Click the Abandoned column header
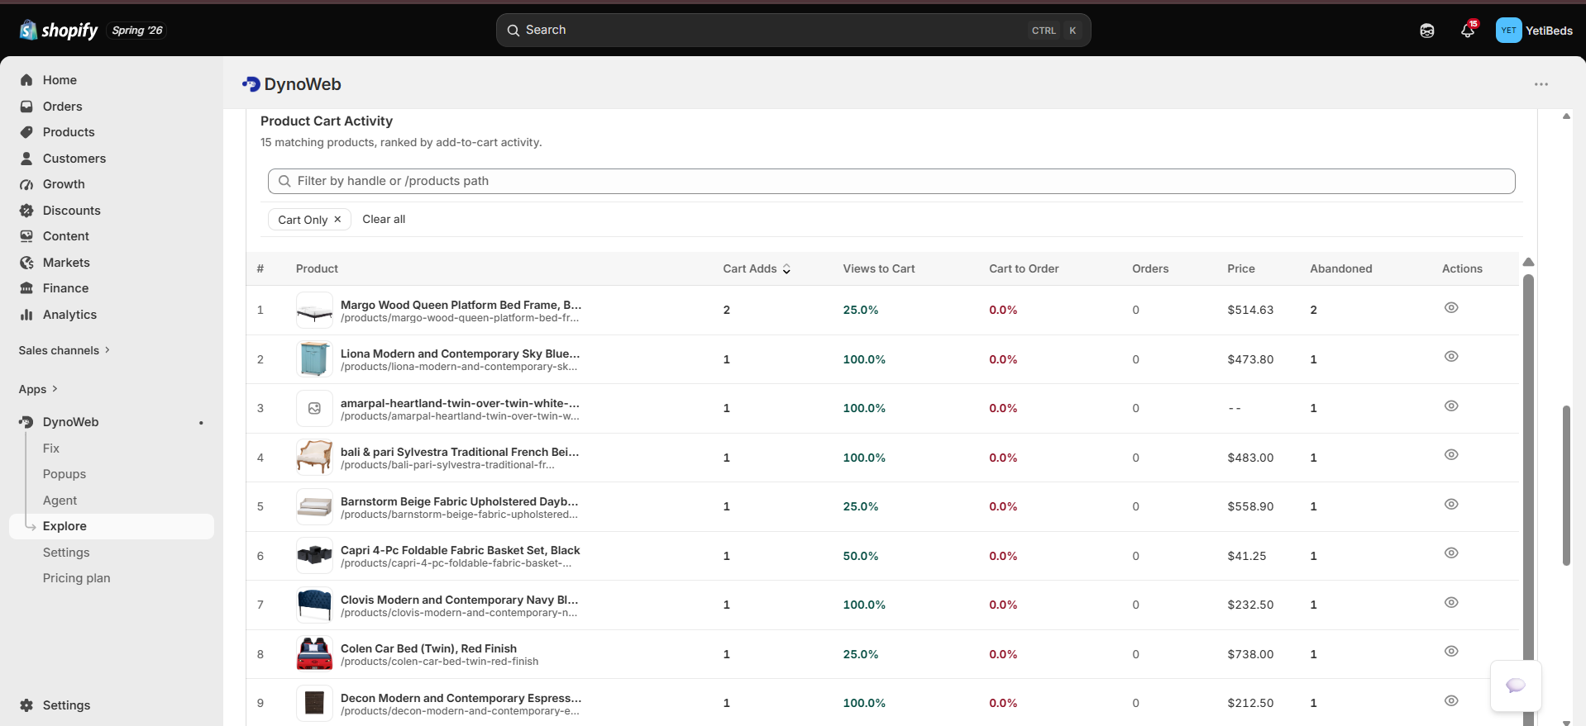1586x726 pixels. pyautogui.click(x=1340, y=268)
